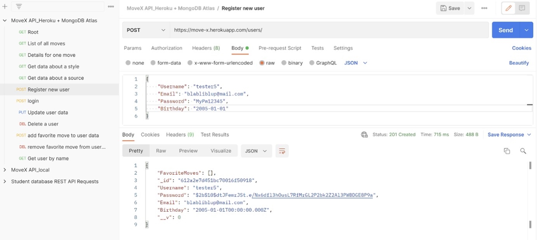Expand MoveX API_local collection
Screen dimensions: 538x240
[x=5, y=170]
